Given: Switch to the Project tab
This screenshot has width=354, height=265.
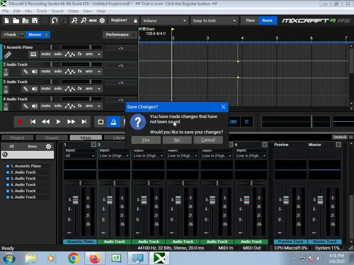Looking at the screenshot, I should [17, 138].
